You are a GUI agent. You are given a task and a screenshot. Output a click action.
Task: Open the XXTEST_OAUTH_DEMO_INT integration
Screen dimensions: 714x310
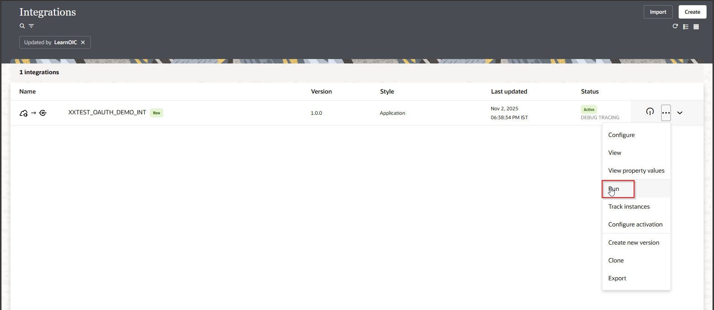[x=107, y=112]
